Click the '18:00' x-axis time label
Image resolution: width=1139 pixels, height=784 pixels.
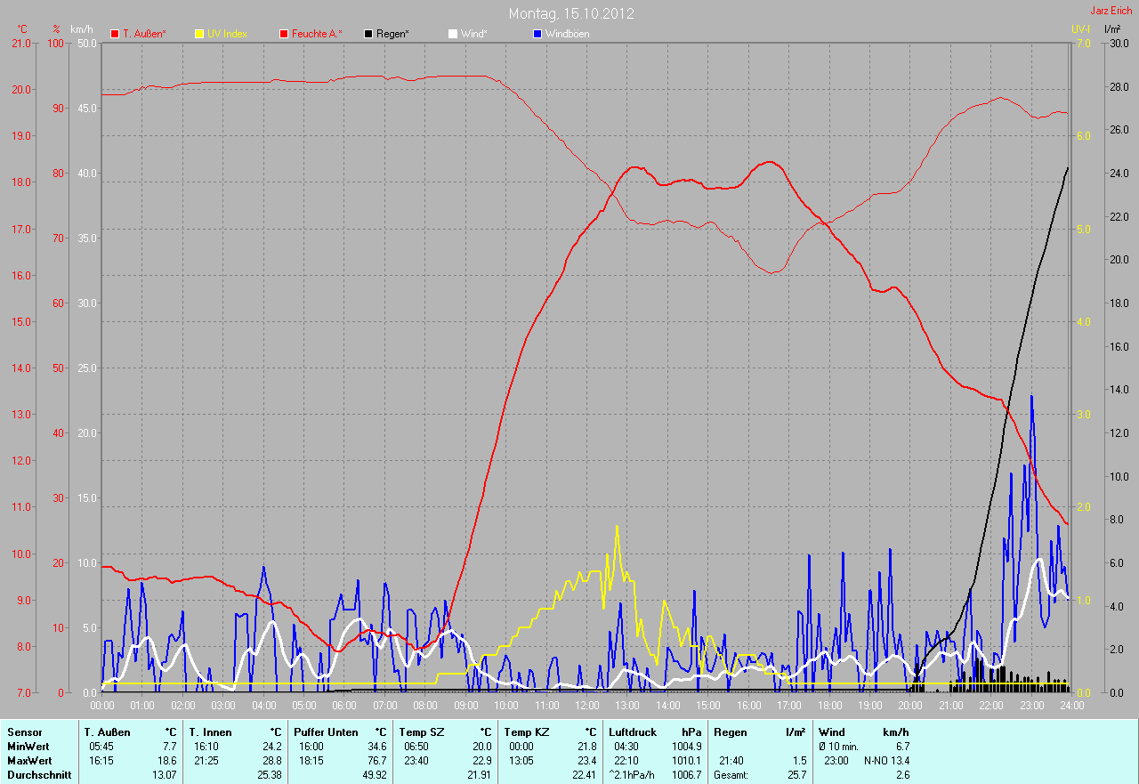click(x=829, y=705)
